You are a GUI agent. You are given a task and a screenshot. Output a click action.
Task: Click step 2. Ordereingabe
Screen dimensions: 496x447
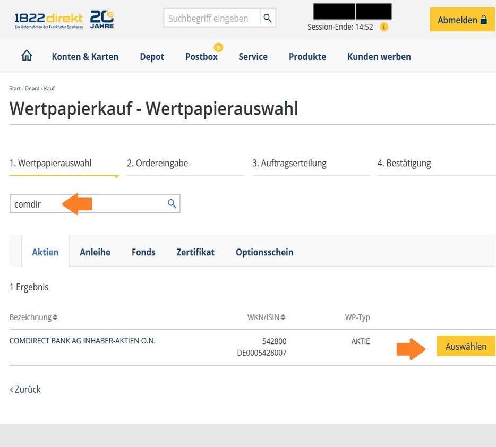(158, 163)
